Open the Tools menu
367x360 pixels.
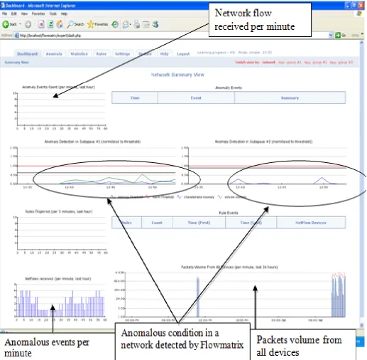coord(53,14)
